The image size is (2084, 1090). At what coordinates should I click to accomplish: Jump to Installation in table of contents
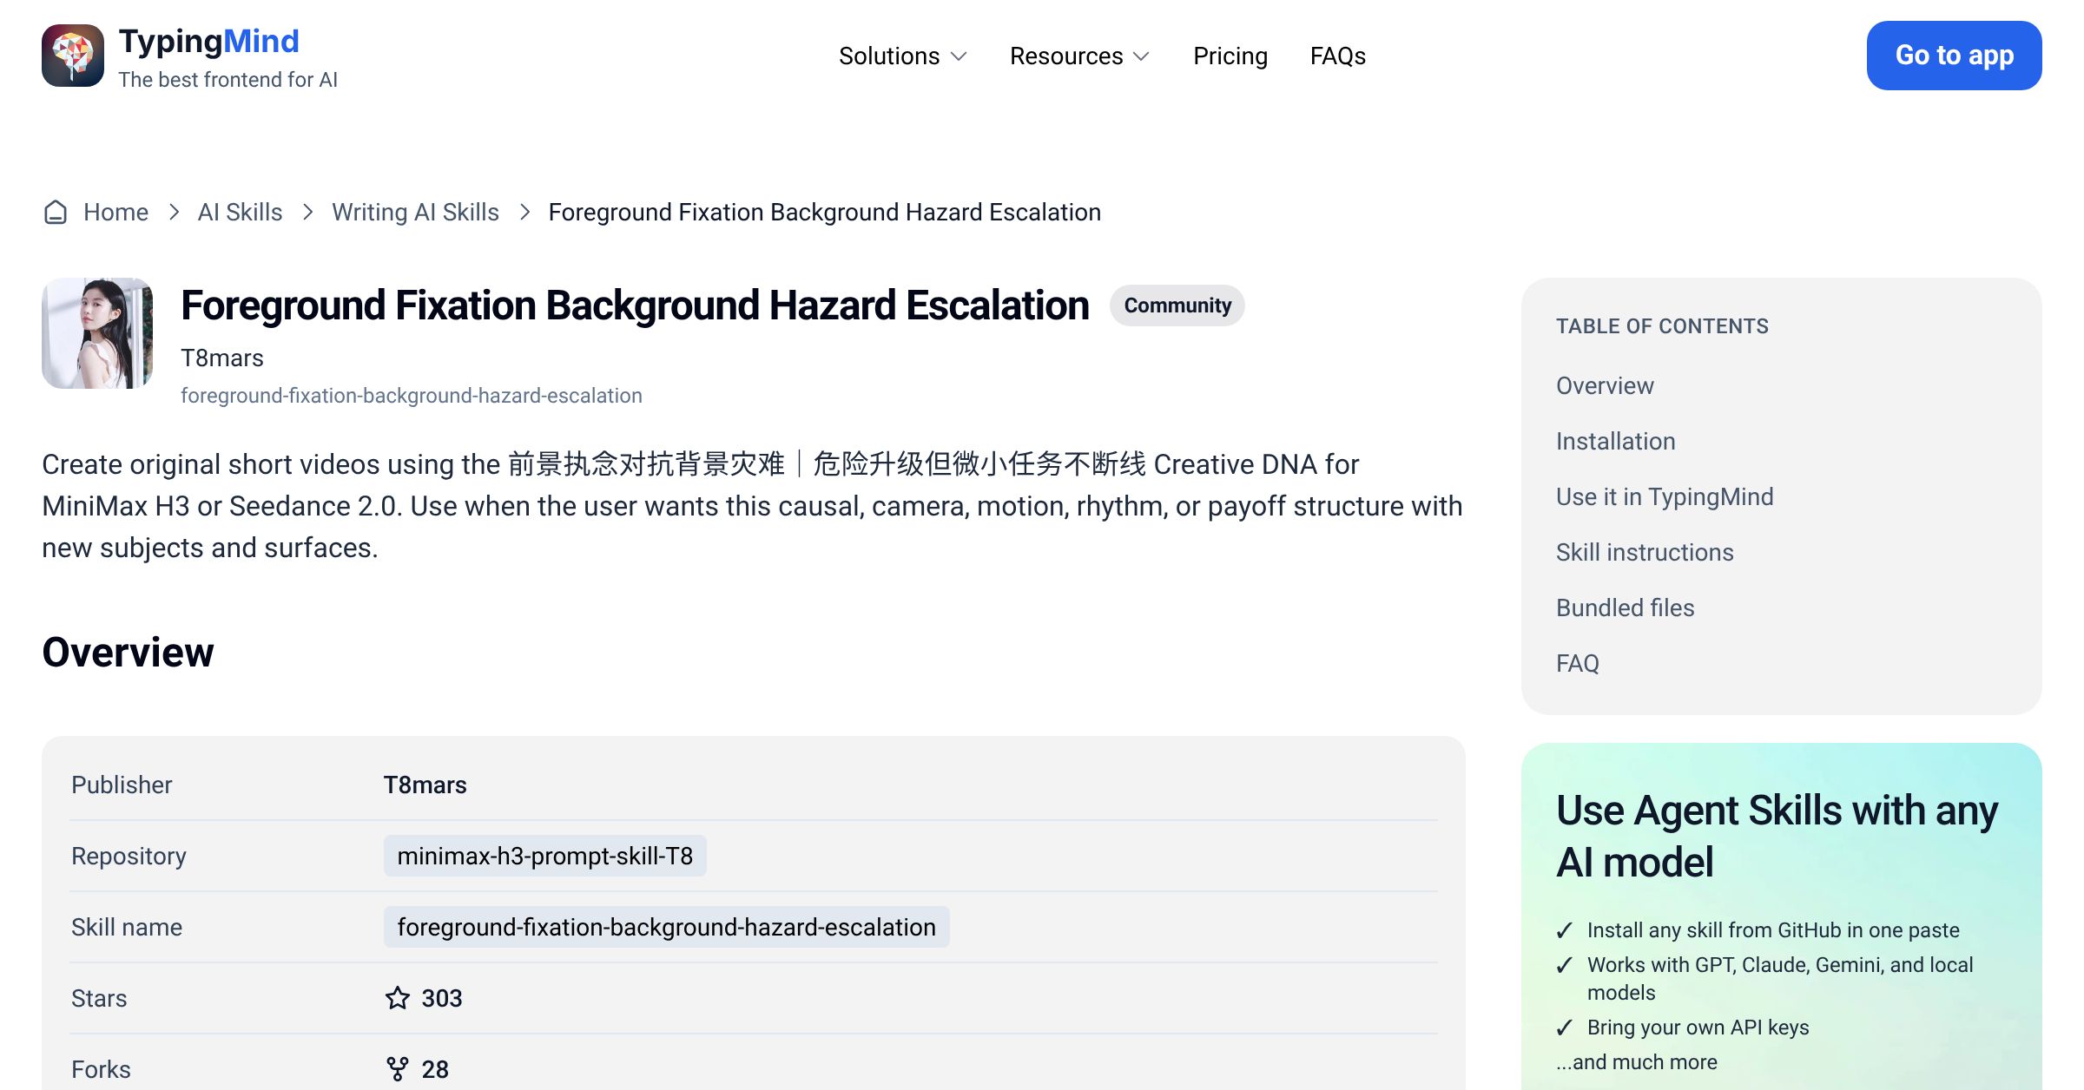click(1616, 441)
